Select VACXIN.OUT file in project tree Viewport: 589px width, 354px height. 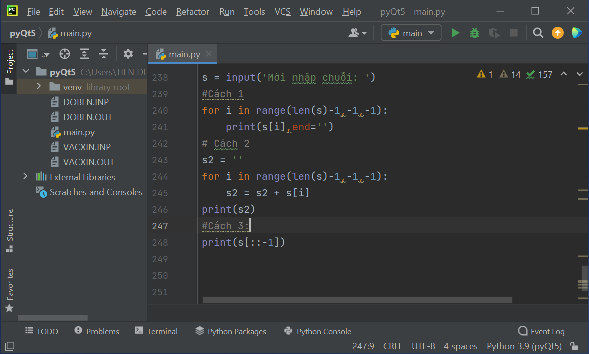(x=82, y=162)
